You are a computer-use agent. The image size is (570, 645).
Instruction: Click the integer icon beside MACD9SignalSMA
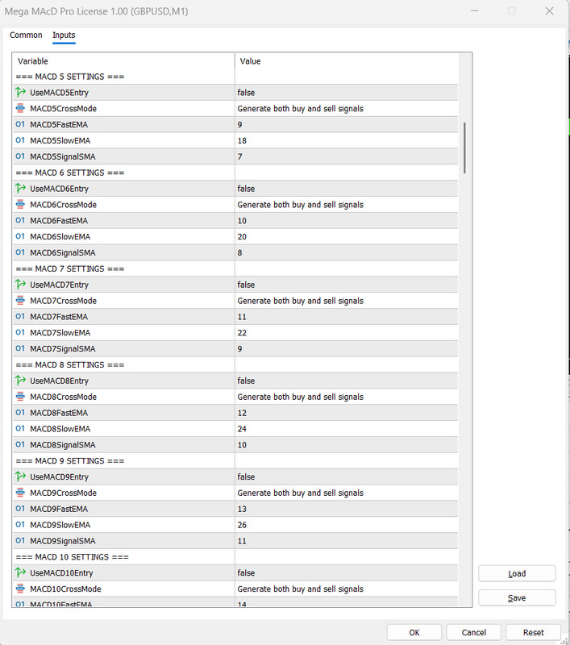[x=20, y=540]
